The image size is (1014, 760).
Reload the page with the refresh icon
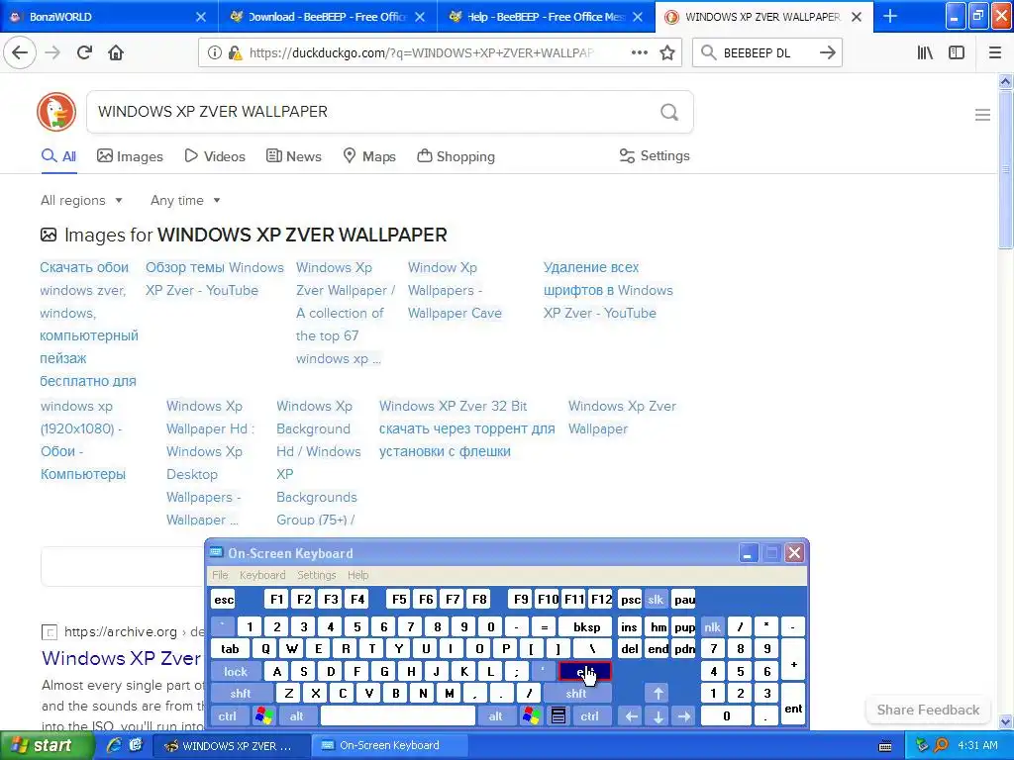tap(84, 52)
